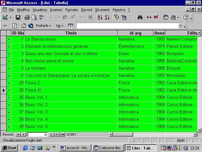Go to the first record button
This screenshot has height=152, width=202.
click(x=18, y=135)
